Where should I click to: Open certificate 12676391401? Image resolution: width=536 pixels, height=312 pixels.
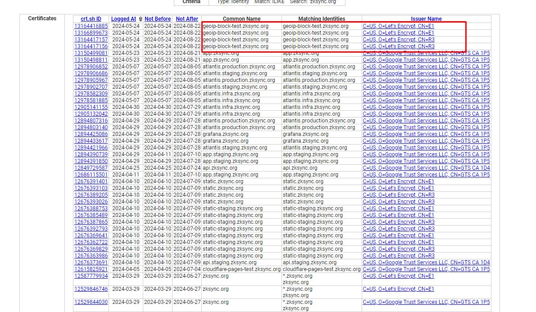(x=91, y=181)
